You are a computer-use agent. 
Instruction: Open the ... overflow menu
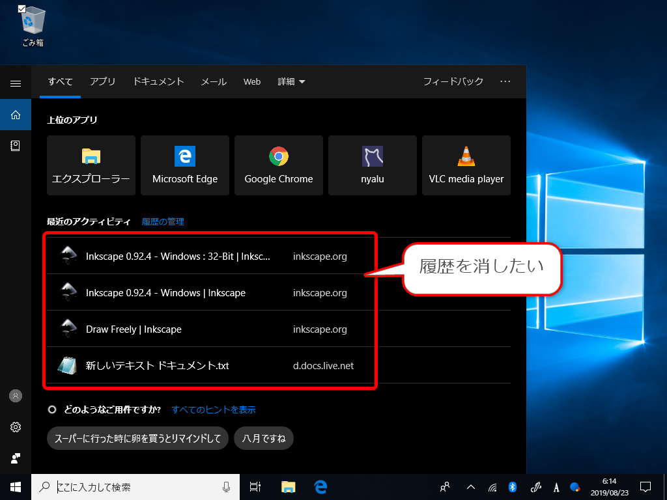point(505,81)
